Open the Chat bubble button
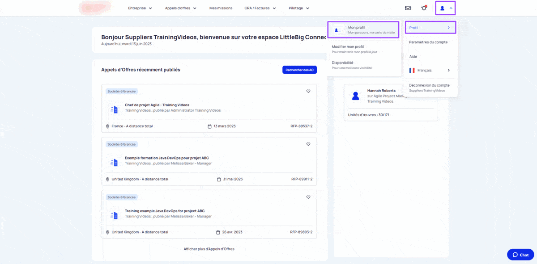537x264 pixels. [520, 255]
